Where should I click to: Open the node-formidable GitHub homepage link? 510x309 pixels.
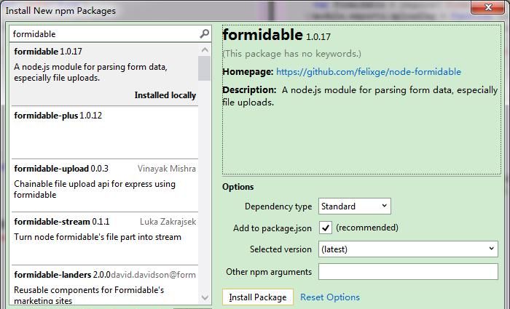(x=369, y=72)
